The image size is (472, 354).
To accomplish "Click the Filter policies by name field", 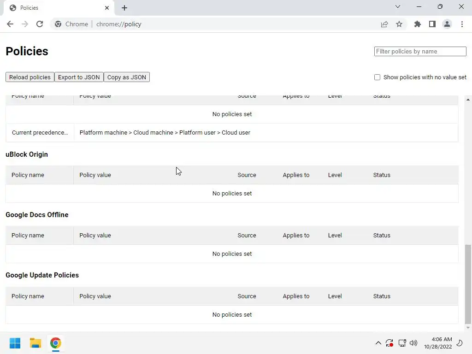I will 420,51.
